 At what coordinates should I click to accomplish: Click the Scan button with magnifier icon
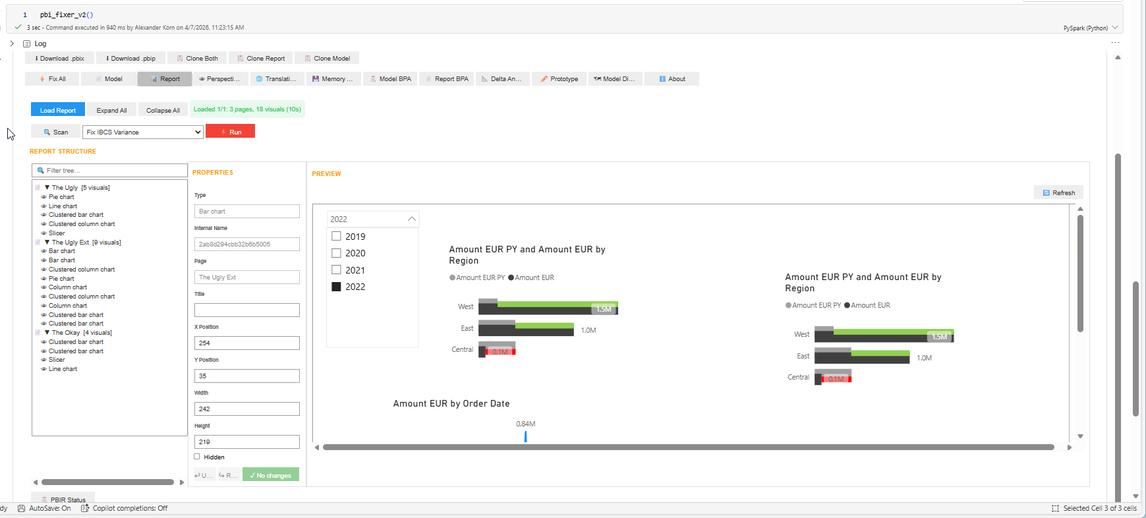(x=55, y=132)
